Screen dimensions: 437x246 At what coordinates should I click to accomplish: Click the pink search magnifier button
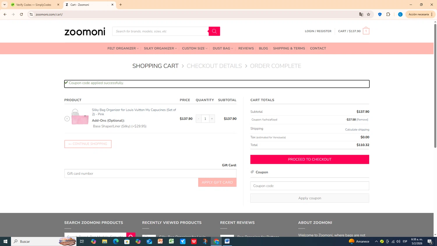tap(214, 31)
